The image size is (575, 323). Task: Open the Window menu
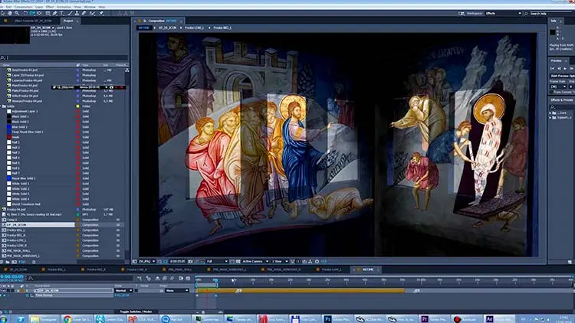(90, 7)
